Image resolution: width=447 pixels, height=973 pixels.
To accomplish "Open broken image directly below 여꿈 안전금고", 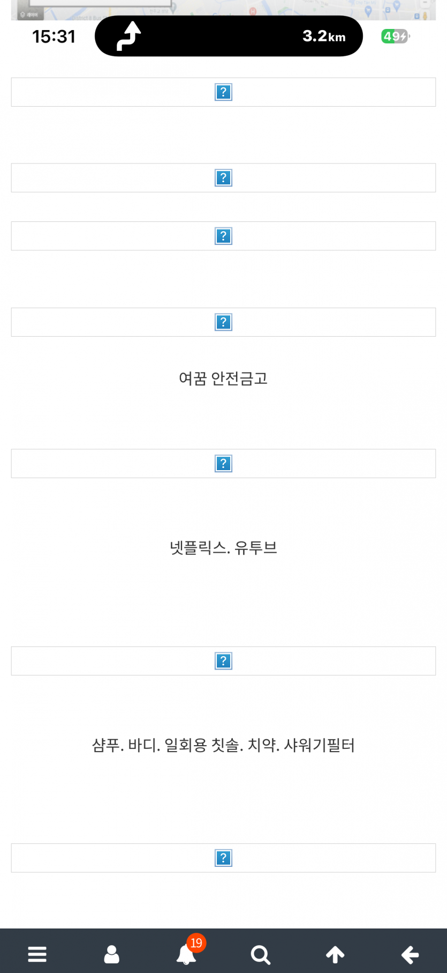I will pos(223,464).
